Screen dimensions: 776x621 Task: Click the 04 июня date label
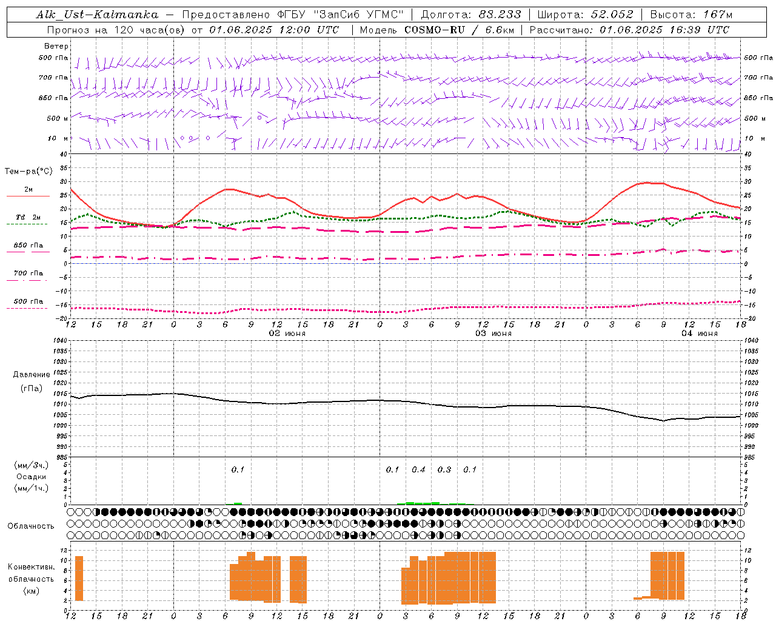point(700,334)
